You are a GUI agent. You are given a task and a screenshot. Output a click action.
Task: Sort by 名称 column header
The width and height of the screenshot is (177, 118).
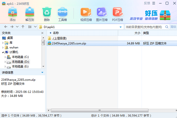pyautogui.click(x=82, y=33)
